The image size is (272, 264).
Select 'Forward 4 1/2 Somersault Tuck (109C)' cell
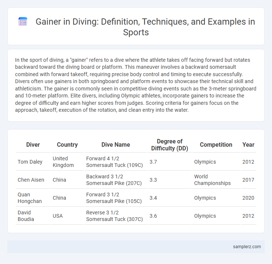click(x=116, y=162)
